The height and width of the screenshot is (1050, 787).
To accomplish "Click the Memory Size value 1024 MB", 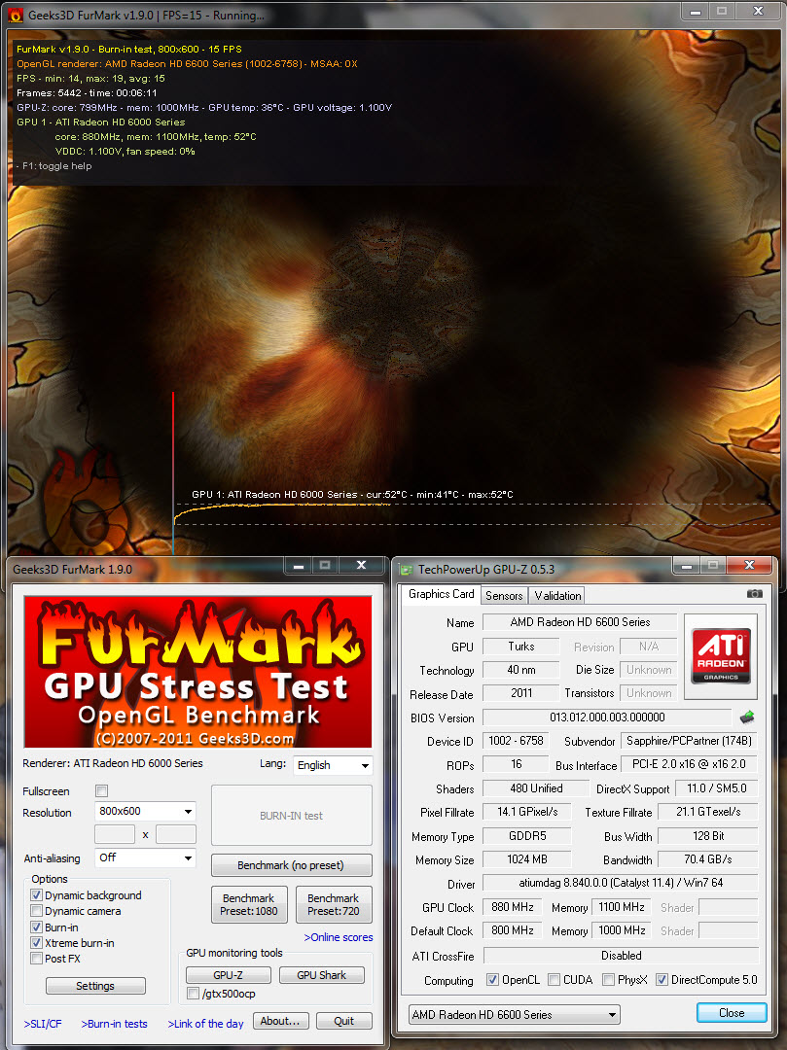I will (527, 859).
